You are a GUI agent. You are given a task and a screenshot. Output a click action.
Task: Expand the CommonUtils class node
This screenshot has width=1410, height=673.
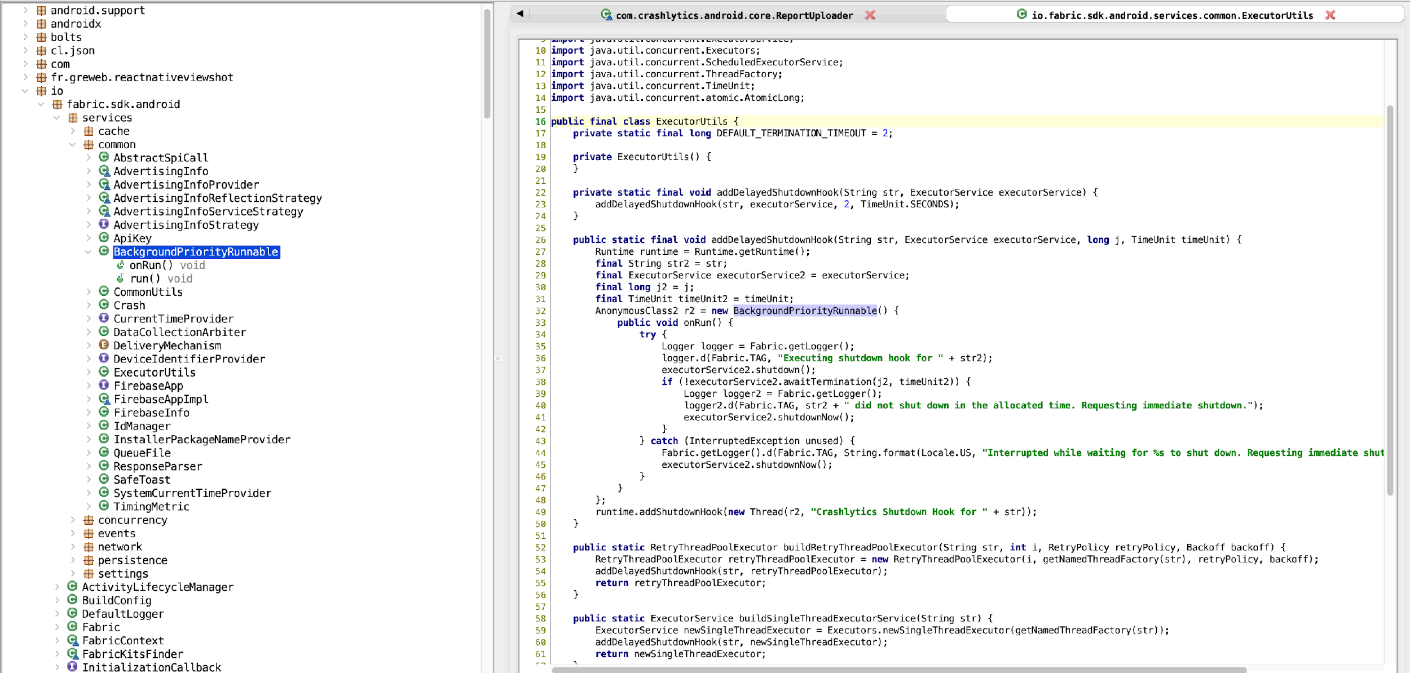click(89, 292)
